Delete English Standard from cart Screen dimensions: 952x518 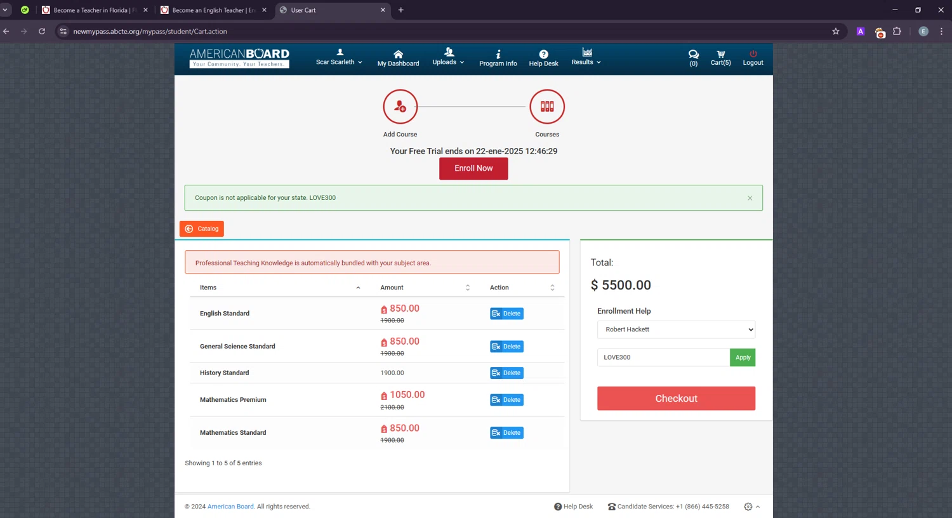point(506,314)
